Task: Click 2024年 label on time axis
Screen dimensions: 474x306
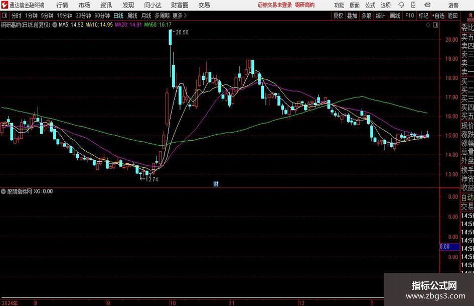Action: tap(10, 303)
